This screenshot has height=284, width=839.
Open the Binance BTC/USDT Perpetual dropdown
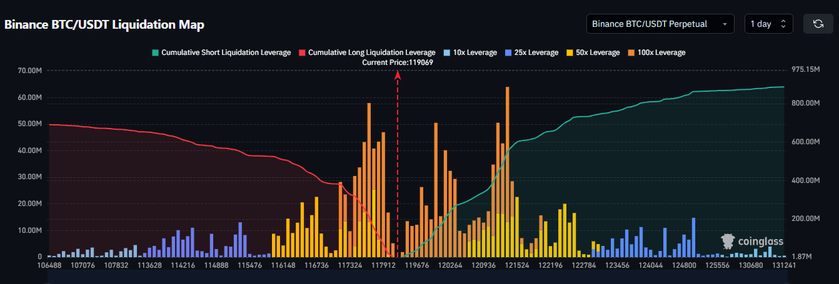pyautogui.click(x=660, y=24)
